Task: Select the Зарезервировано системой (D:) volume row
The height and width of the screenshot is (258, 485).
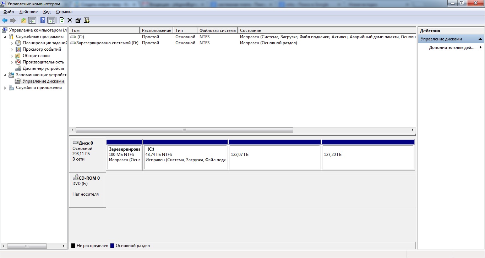Action: (107, 43)
